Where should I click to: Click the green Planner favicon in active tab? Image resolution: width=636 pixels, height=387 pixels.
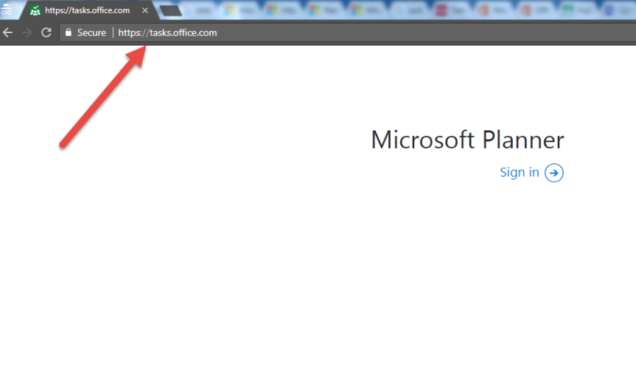[x=35, y=11]
